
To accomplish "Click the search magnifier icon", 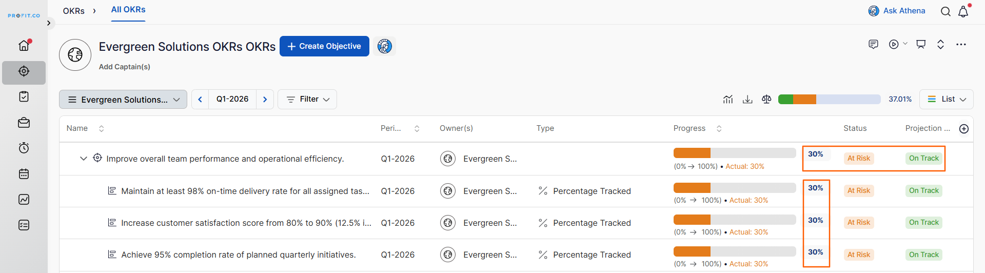I will (x=945, y=11).
